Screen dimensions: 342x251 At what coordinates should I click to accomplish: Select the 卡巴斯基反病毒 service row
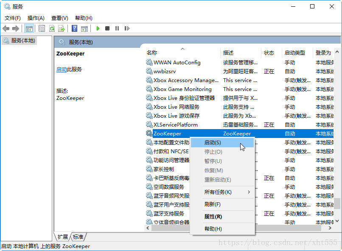239,178
